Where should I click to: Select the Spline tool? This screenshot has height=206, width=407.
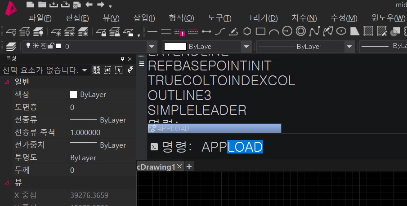[314, 31]
